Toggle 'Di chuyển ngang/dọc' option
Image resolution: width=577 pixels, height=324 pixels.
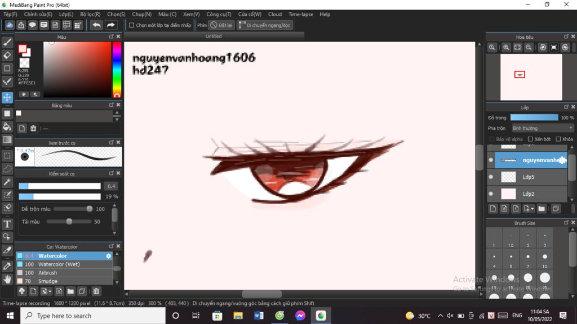(265, 25)
